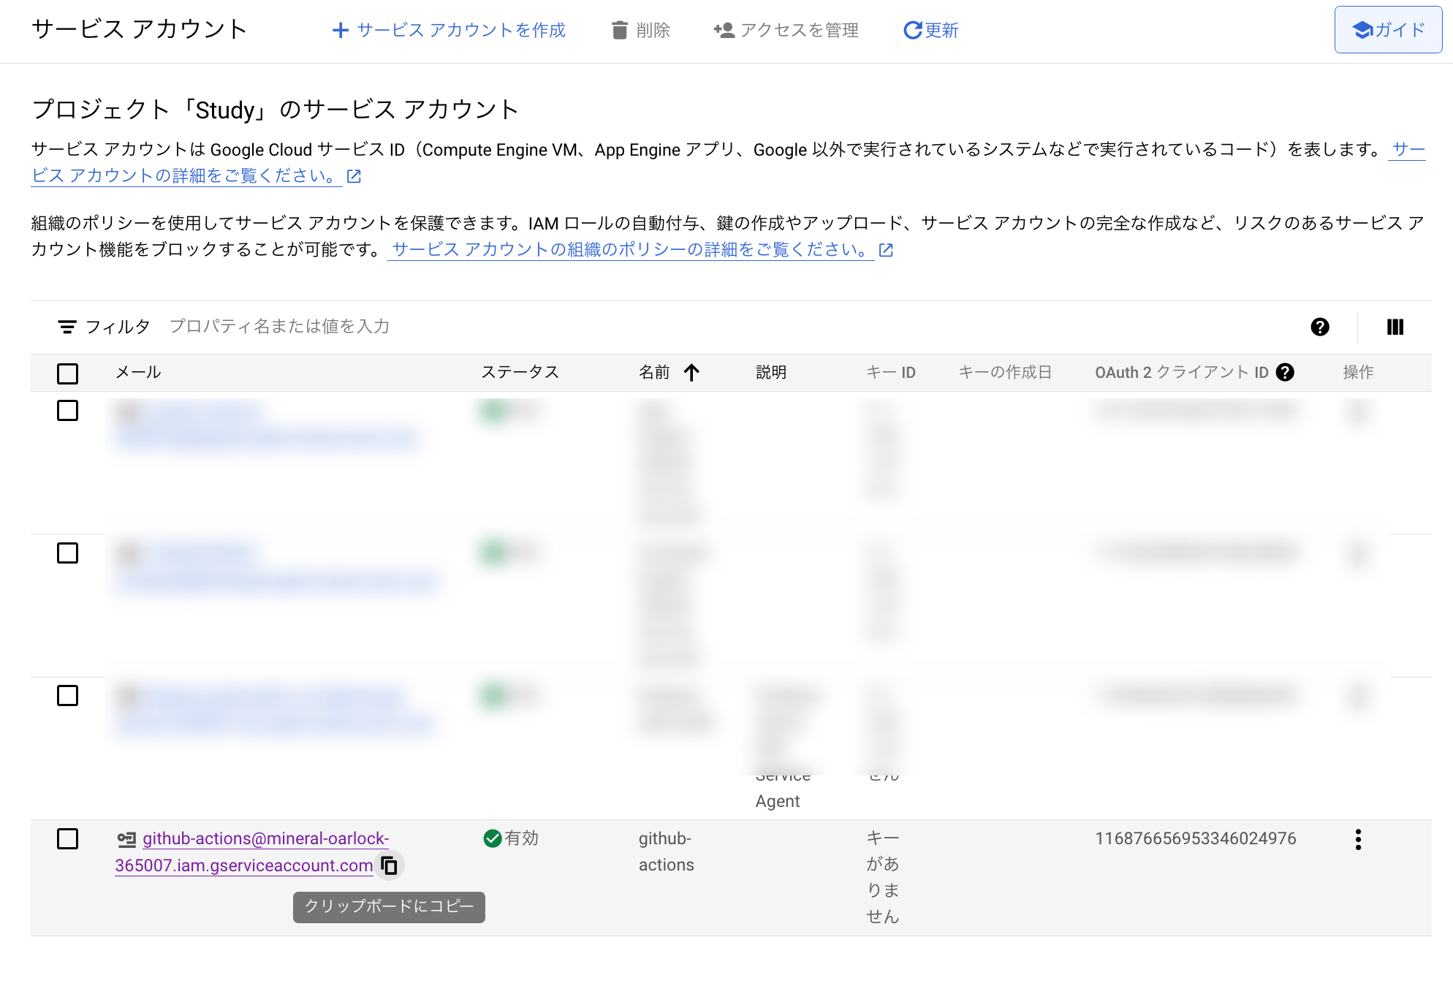1453x997 pixels.
Task: Check the github-actions row checkbox
Action: [67, 839]
